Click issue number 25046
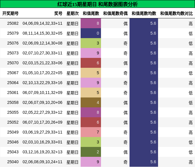Image resolution: width=195 pixels, height=167 pixels. tap(13, 142)
